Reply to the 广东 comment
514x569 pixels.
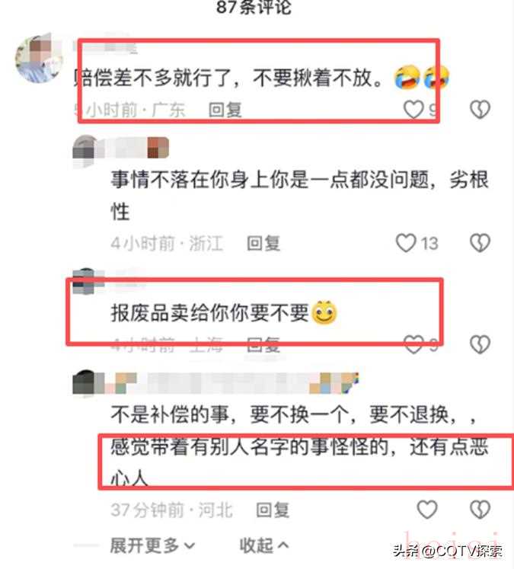point(225,110)
